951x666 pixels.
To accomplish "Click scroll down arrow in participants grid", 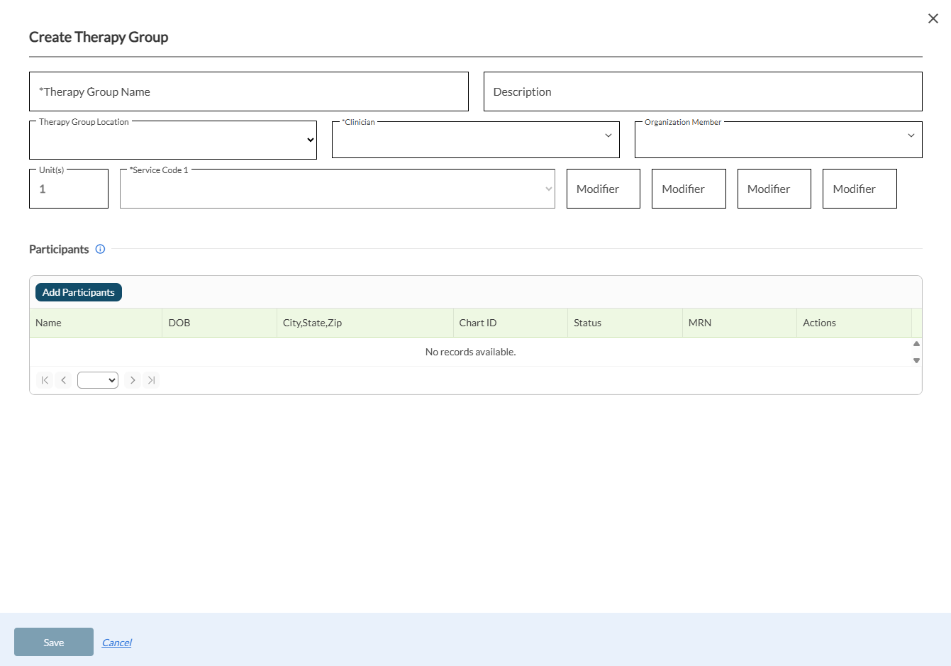I will tap(916, 360).
